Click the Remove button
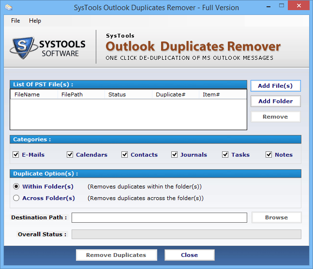Viewport: 313px width, 269px height. pos(275,117)
